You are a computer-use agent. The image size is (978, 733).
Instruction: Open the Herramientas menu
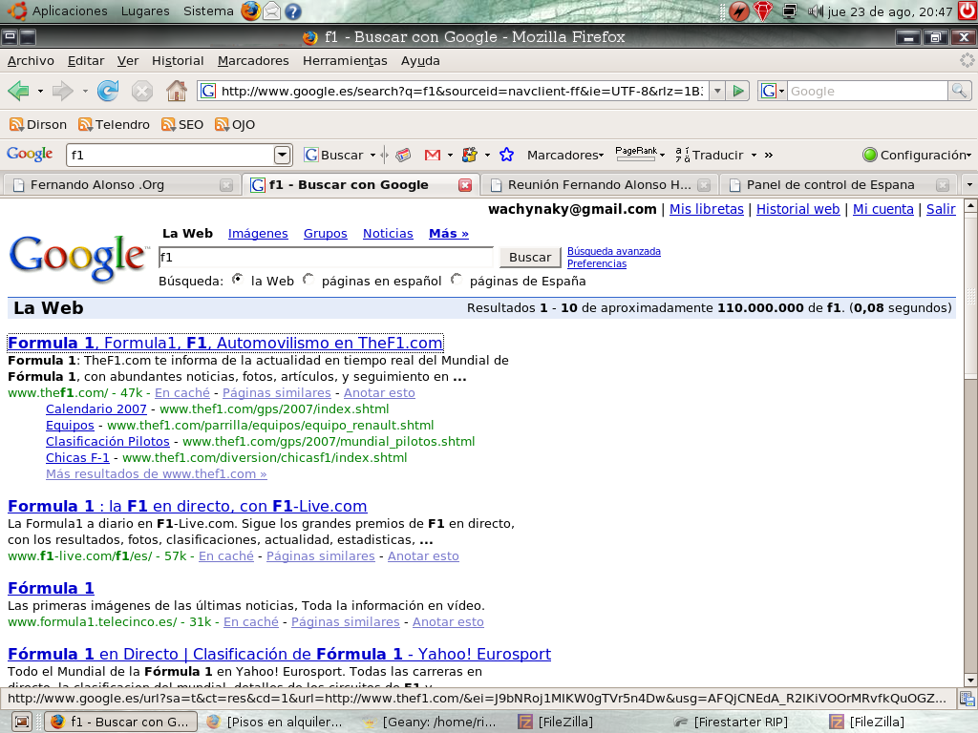[345, 61]
